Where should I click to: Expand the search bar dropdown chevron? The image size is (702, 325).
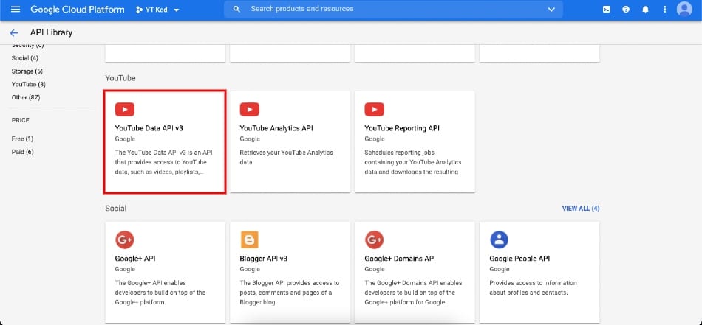click(551, 10)
